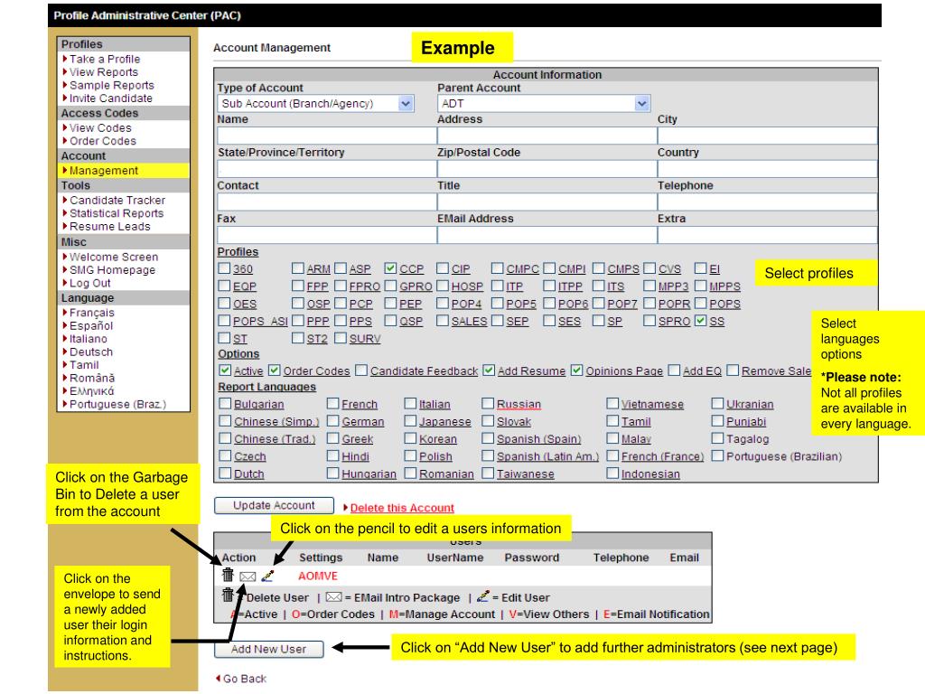Screen dimensions: 925x694
Task: Select Invite Candidate in sidebar
Action: pyautogui.click(x=110, y=98)
